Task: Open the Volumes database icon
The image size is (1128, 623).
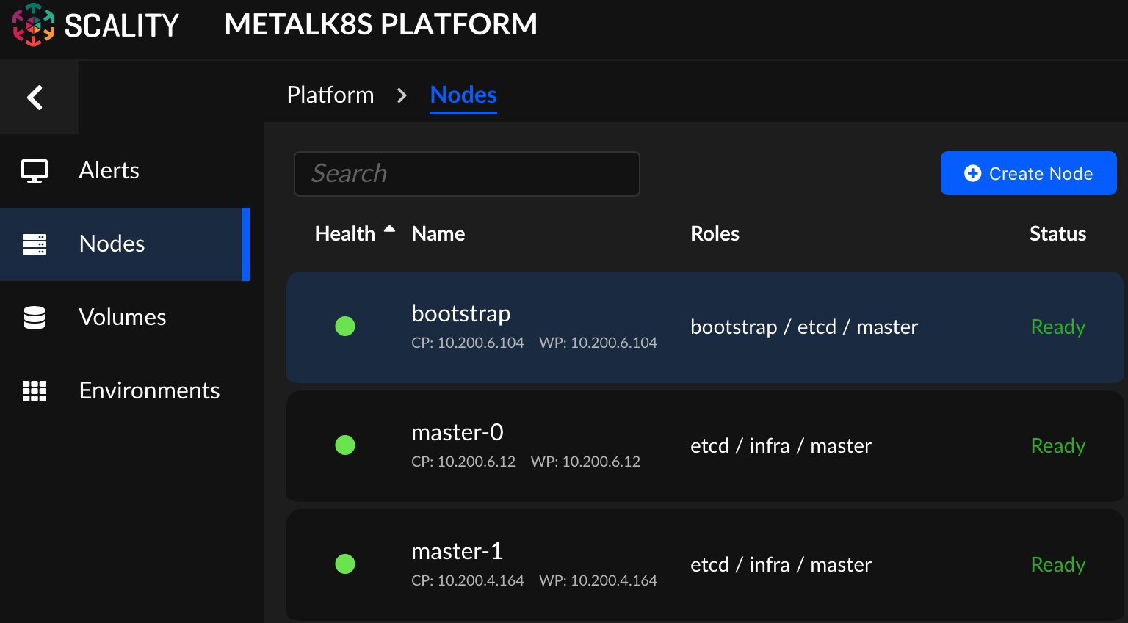Action: (35, 318)
